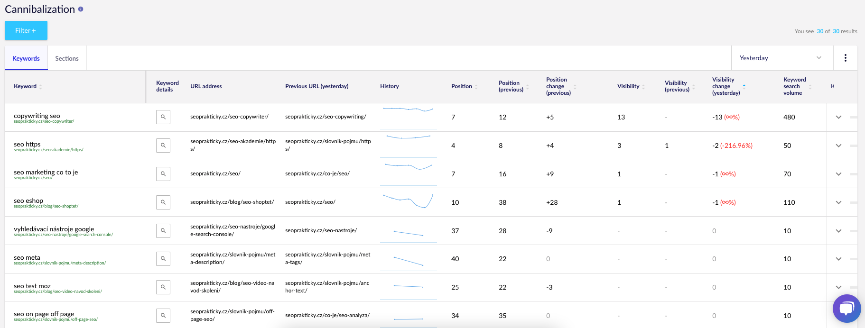The image size is (865, 328).
Task: Click the info icon next to Cannibalization
Action: click(81, 9)
